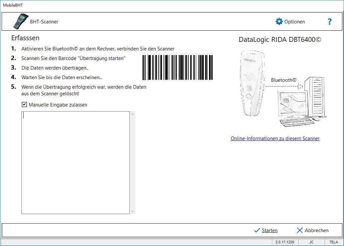Click the text area scroll down arrow
The image size is (344, 246).
pyautogui.click(x=132, y=211)
